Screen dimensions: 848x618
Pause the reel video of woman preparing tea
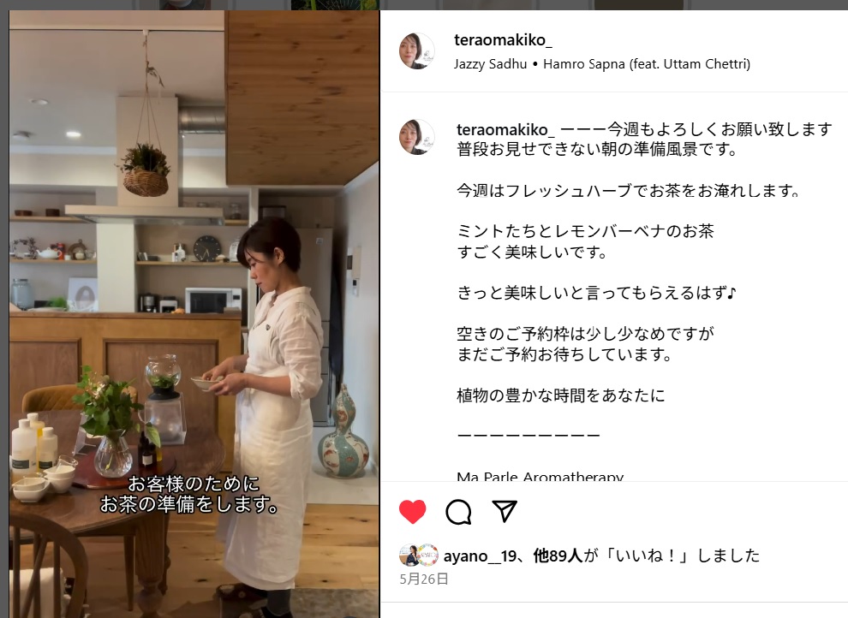pyautogui.click(x=194, y=314)
